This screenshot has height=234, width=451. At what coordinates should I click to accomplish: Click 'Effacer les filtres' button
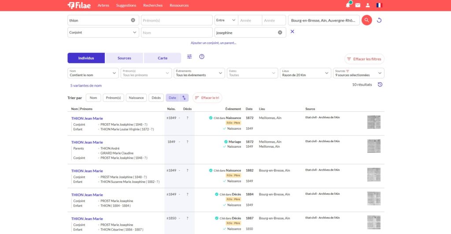pyautogui.click(x=364, y=59)
